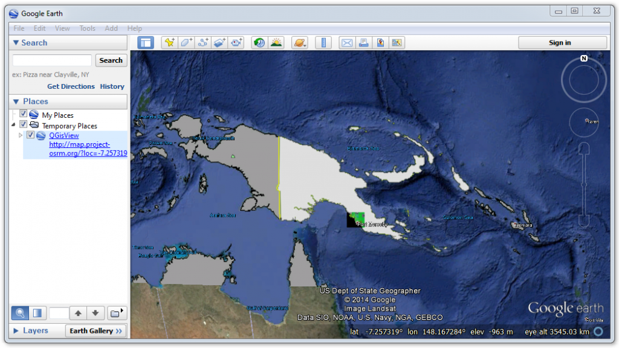The image size is (619, 348).
Task: Open the Earth Gallery button
Action: 96,330
